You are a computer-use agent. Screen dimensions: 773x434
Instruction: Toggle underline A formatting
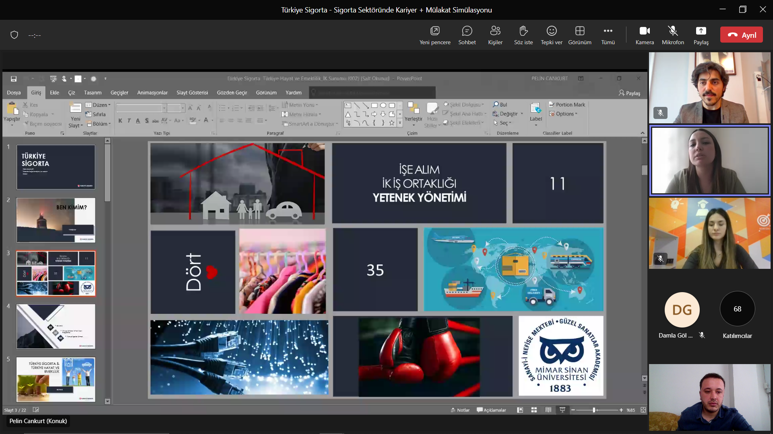pos(138,120)
